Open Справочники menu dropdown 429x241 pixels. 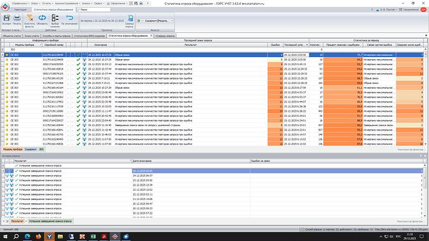pyautogui.click(x=21, y=3)
